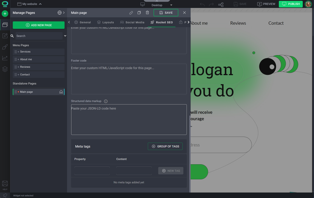314x198 pixels.
Task: Click the Structured data markup JSON-LD field
Action: [x=129, y=120]
